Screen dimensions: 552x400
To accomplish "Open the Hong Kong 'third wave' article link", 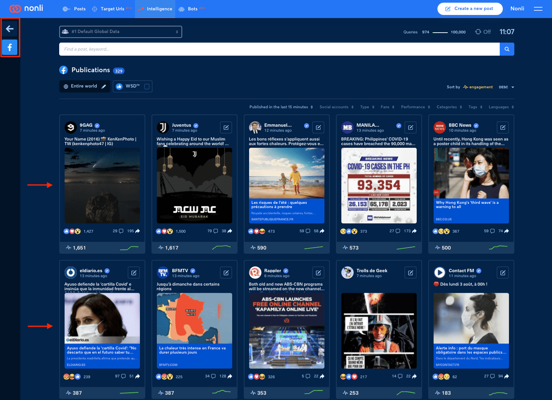I will (471, 211).
